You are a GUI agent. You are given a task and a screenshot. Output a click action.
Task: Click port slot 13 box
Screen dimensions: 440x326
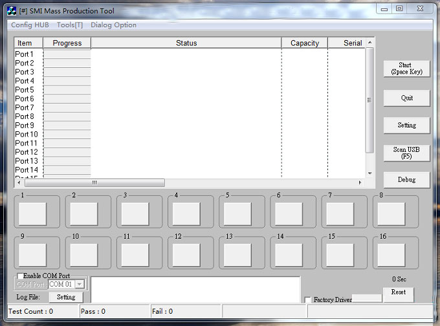pos(237,255)
